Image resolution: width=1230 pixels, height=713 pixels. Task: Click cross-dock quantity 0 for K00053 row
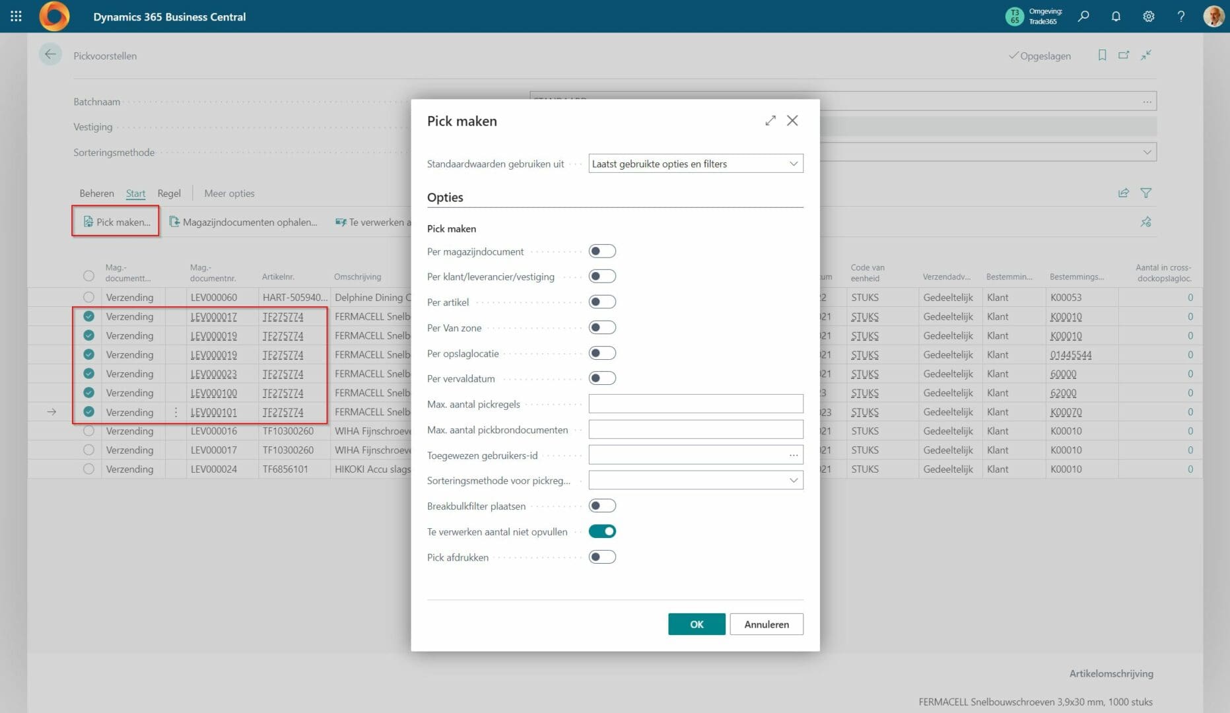(x=1190, y=297)
